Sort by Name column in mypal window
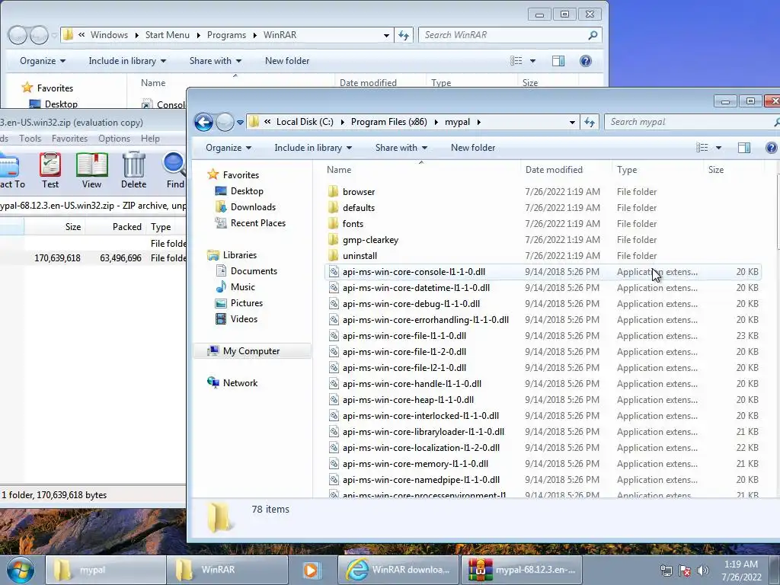 coord(420,170)
